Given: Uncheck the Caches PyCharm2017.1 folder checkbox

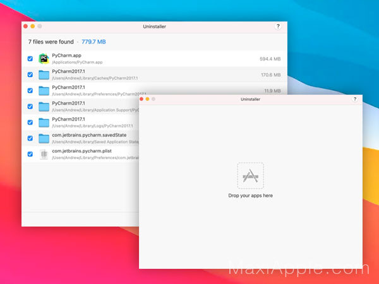Looking at the screenshot, I should (x=30, y=74).
